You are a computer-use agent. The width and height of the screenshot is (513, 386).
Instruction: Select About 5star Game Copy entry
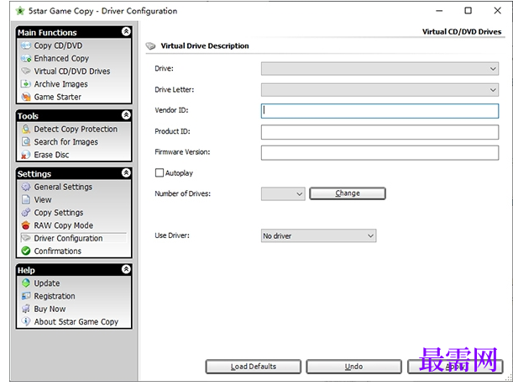click(x=76, y=322)
